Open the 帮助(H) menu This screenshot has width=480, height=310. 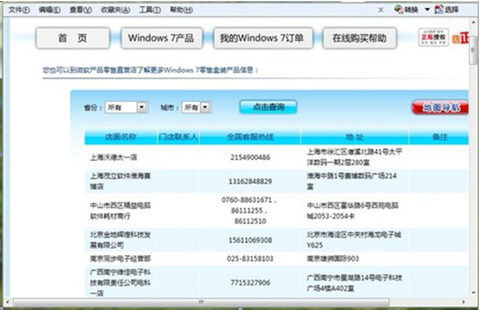tap(182, 10)
